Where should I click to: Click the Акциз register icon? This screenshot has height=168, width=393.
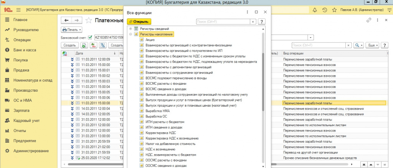(x=142, y=40)
